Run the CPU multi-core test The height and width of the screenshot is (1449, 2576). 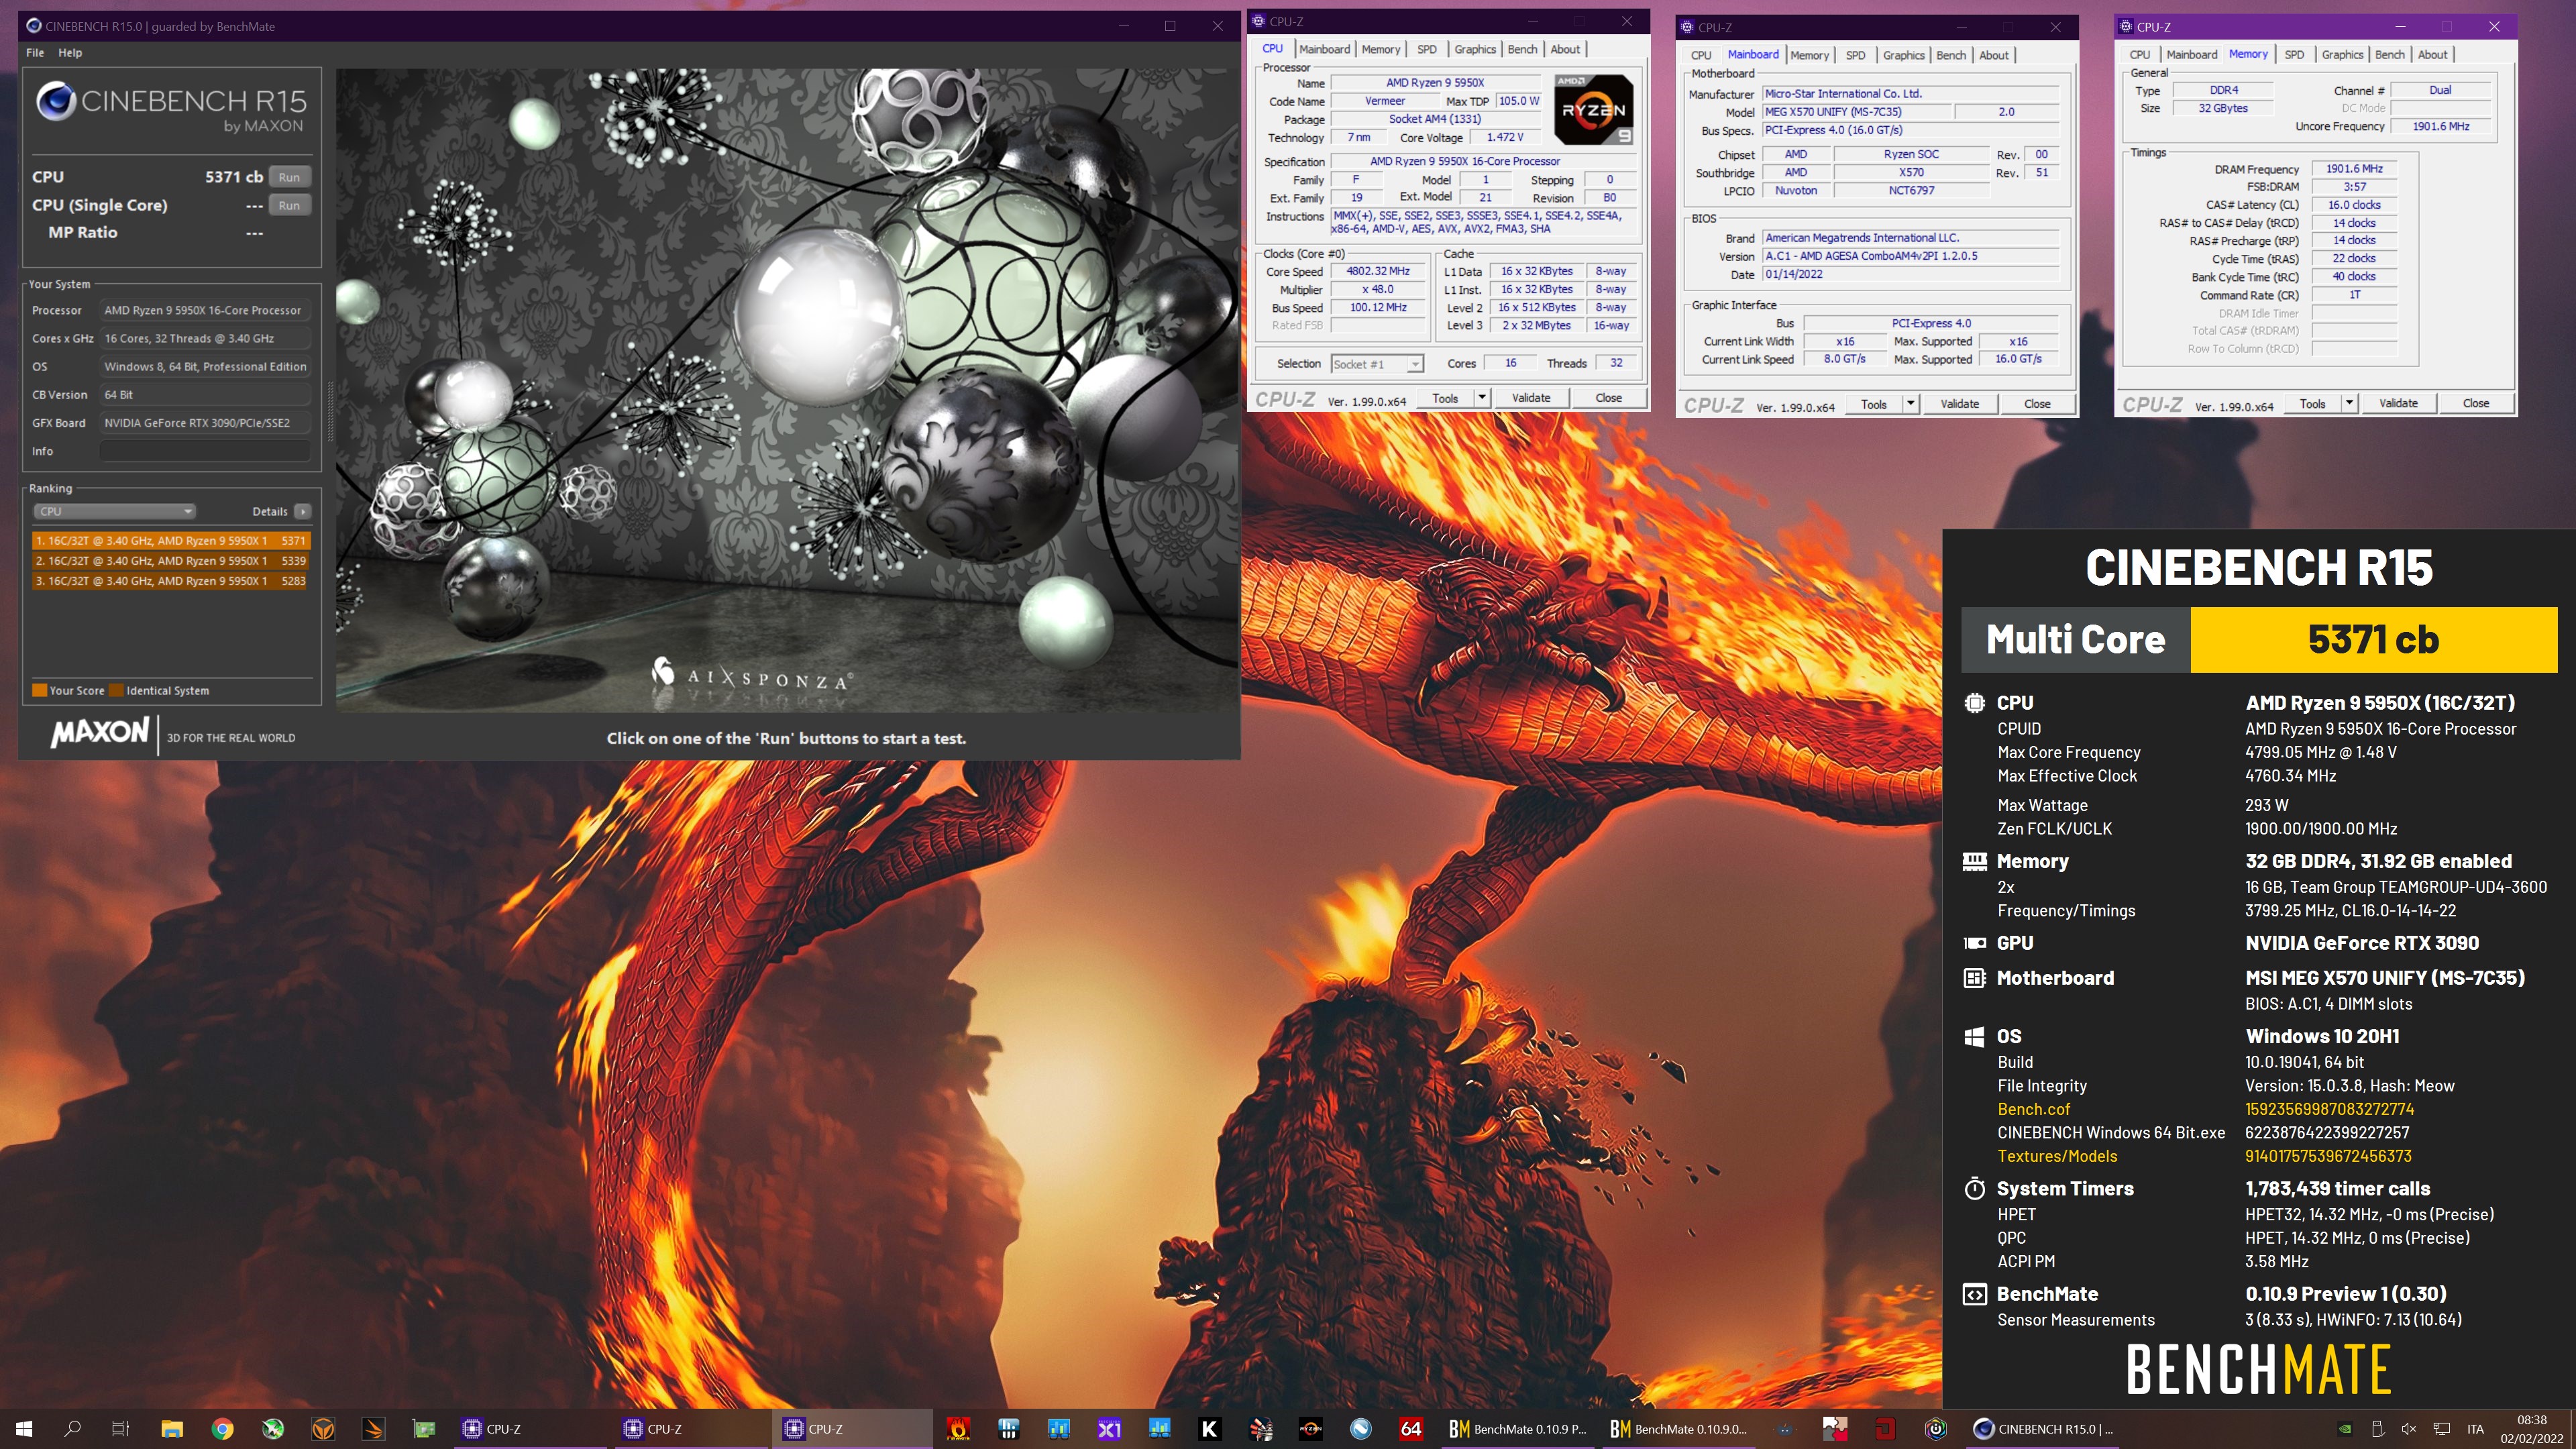tap(289, 177)
